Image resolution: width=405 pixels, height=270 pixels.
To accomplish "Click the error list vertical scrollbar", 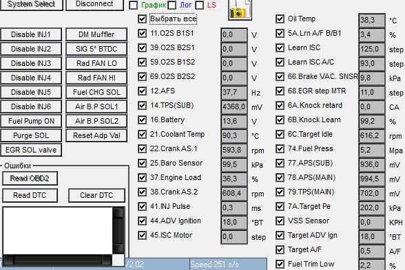I will [x=118, y=231].
